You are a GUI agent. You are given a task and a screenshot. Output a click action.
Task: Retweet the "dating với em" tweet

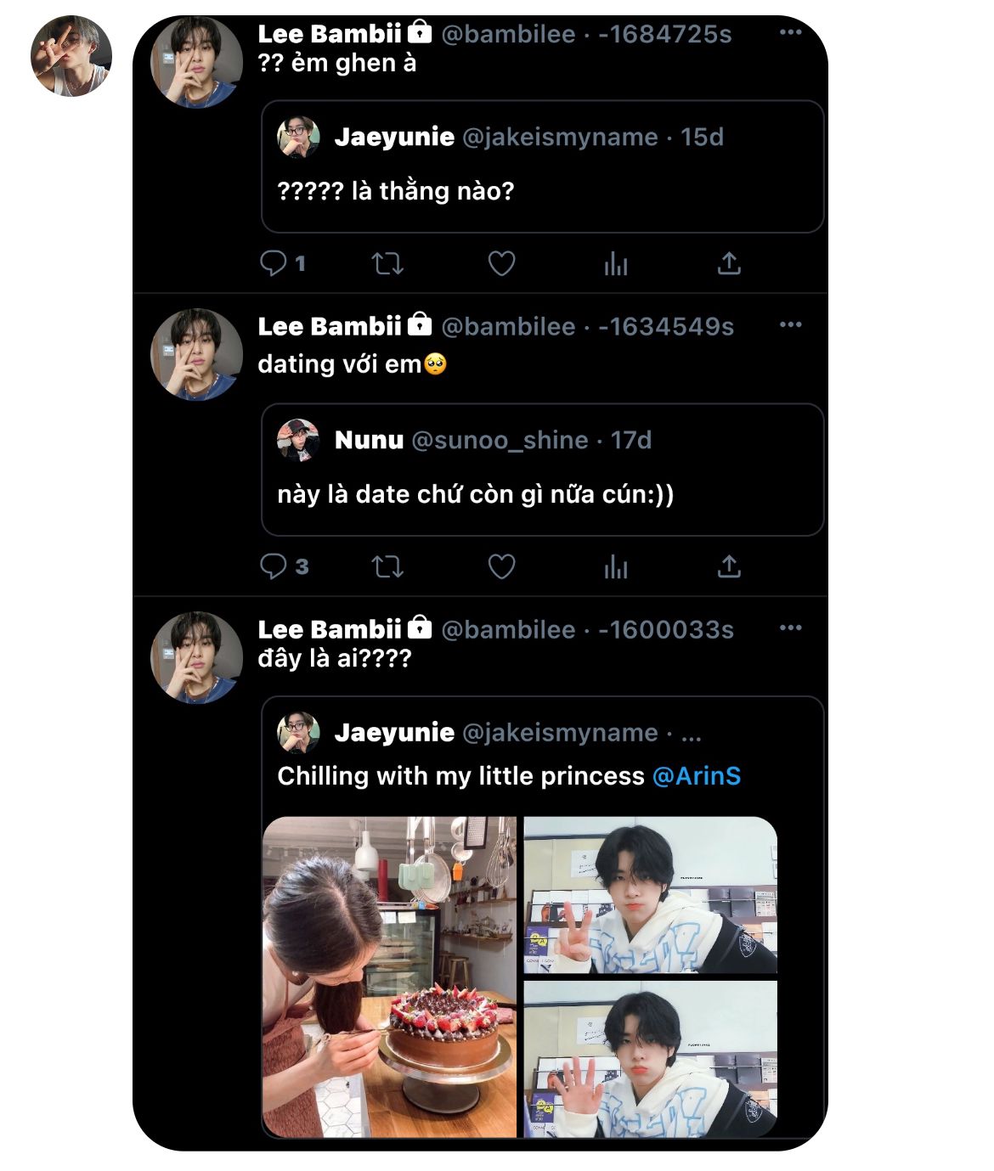(x=387, y=566)
